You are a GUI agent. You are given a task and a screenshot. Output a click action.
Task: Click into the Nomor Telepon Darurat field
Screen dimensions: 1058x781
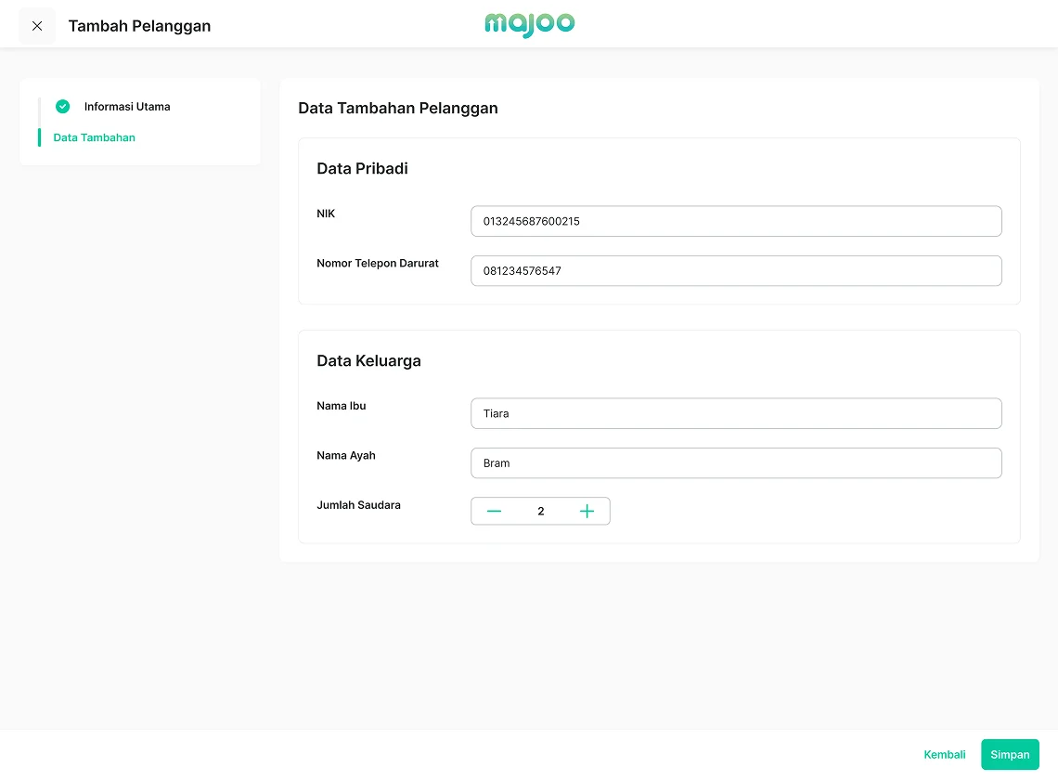coord(736,271)
